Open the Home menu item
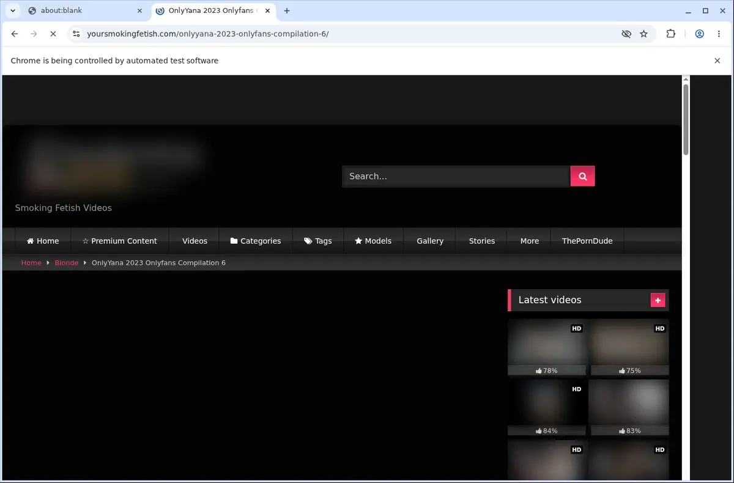 43,241
